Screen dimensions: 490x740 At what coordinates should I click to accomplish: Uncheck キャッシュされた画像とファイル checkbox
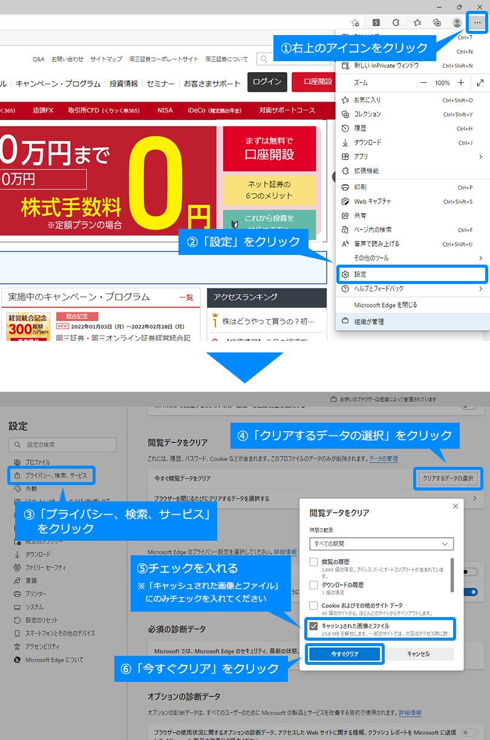pyautogui.click(x=313, y=626)
